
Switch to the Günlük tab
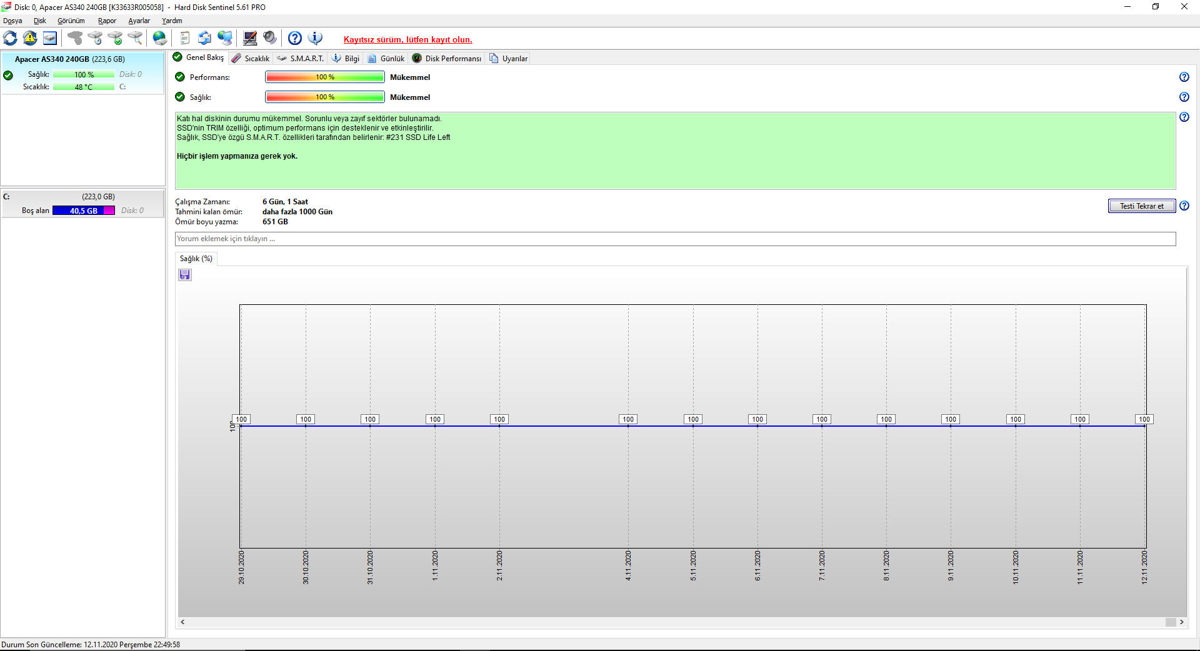coord(386,58)
